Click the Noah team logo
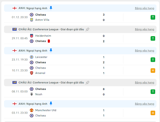 pos(32,94)
